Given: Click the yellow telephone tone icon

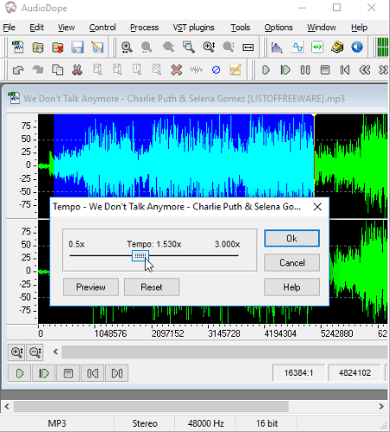Looking at the screenshot, I should coord(337,47).
